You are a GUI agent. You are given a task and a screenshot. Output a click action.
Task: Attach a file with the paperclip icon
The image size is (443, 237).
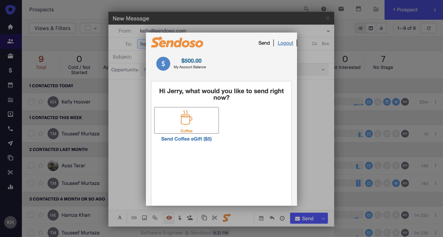pos(155,218)
